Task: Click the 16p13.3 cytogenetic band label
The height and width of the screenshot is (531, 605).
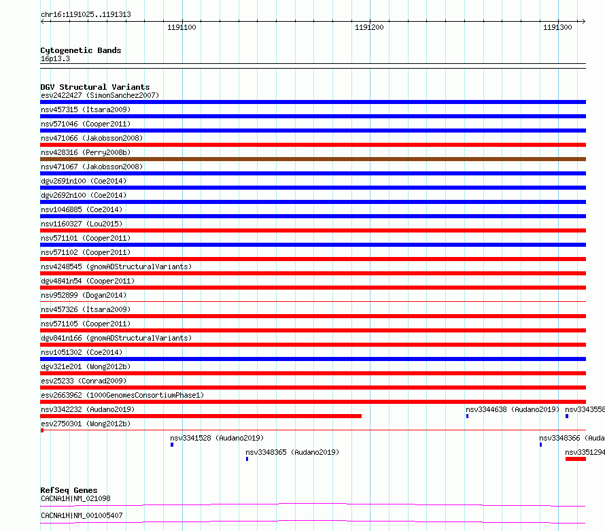Action: coord(55,58)
